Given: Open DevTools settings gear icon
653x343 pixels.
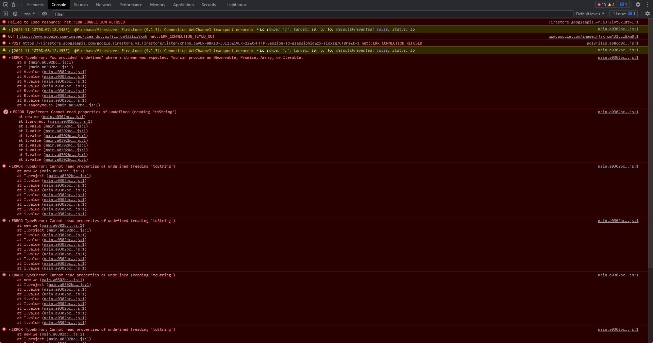Looking at the screenshot, I should (638, 4).
